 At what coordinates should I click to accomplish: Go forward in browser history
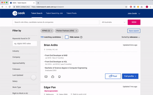coord(6,7)
